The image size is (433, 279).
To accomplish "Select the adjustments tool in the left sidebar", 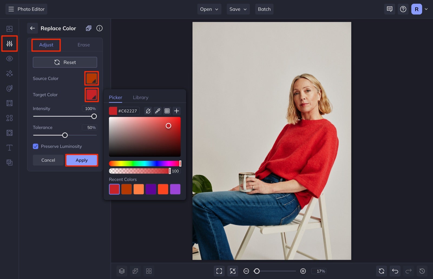I will click(9, 43).
